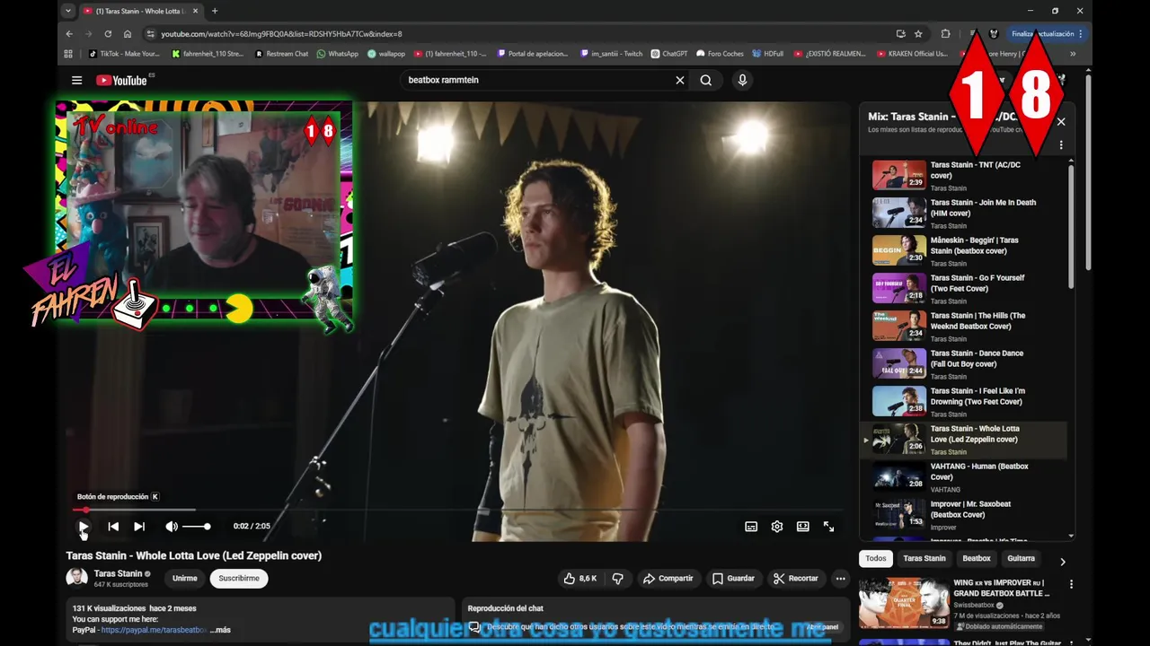Clear the search box text
Image resolution: width=1150 pixels, height=646 pixels.
680,80
